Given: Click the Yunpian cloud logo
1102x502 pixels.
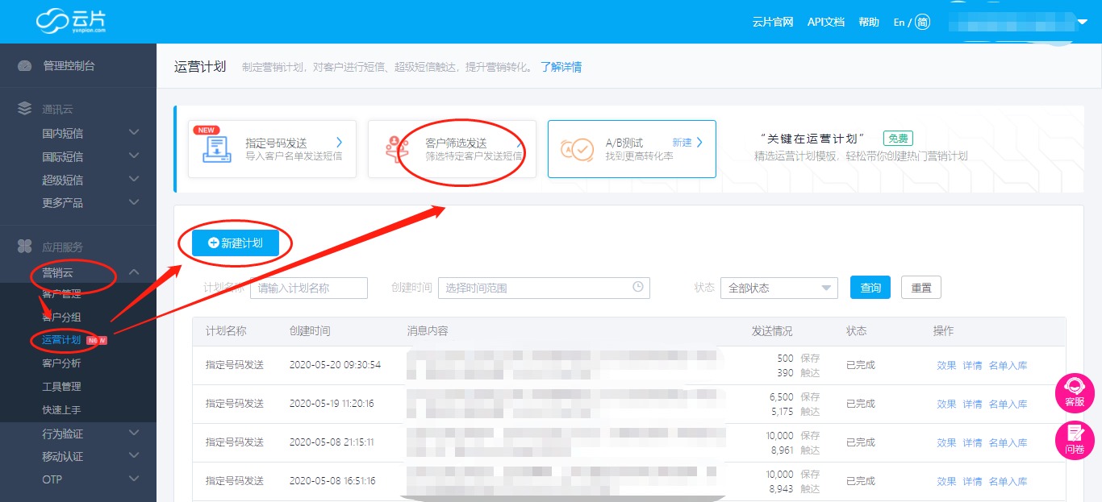Looking at the screenshot, I should (70, 21).
